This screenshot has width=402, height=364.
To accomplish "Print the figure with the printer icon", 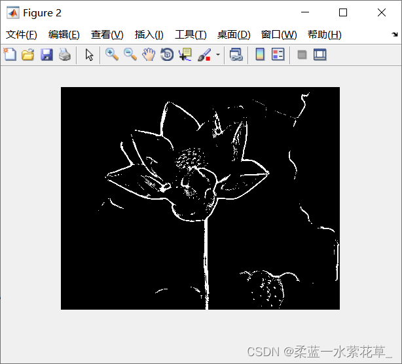I will [65, 54].
